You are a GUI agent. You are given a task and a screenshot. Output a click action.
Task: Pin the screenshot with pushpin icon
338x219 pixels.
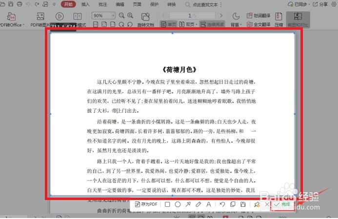pyautogui.click(x=257, y=204)
